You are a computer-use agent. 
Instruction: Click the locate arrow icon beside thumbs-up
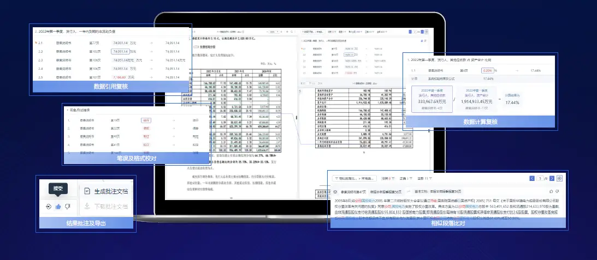coord(49,207)
